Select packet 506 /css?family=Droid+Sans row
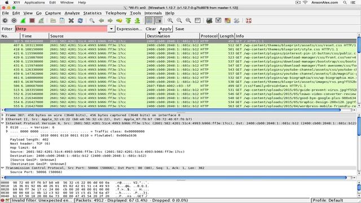This screenshot has width=361, height=203. pyautogui.click(x=178, y=86)
